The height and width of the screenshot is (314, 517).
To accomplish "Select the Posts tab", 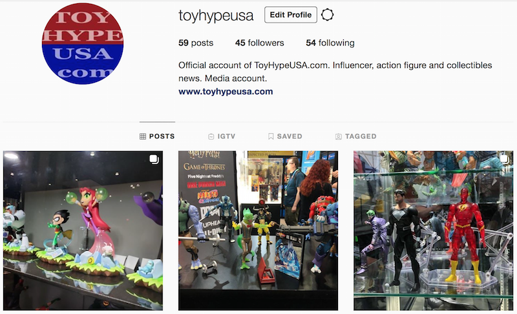I will [157, 136].
